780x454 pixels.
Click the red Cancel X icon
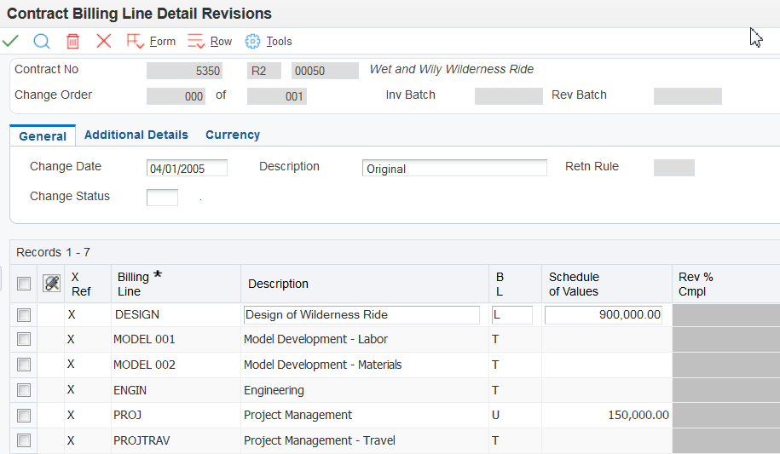click(x=104, y=41)
